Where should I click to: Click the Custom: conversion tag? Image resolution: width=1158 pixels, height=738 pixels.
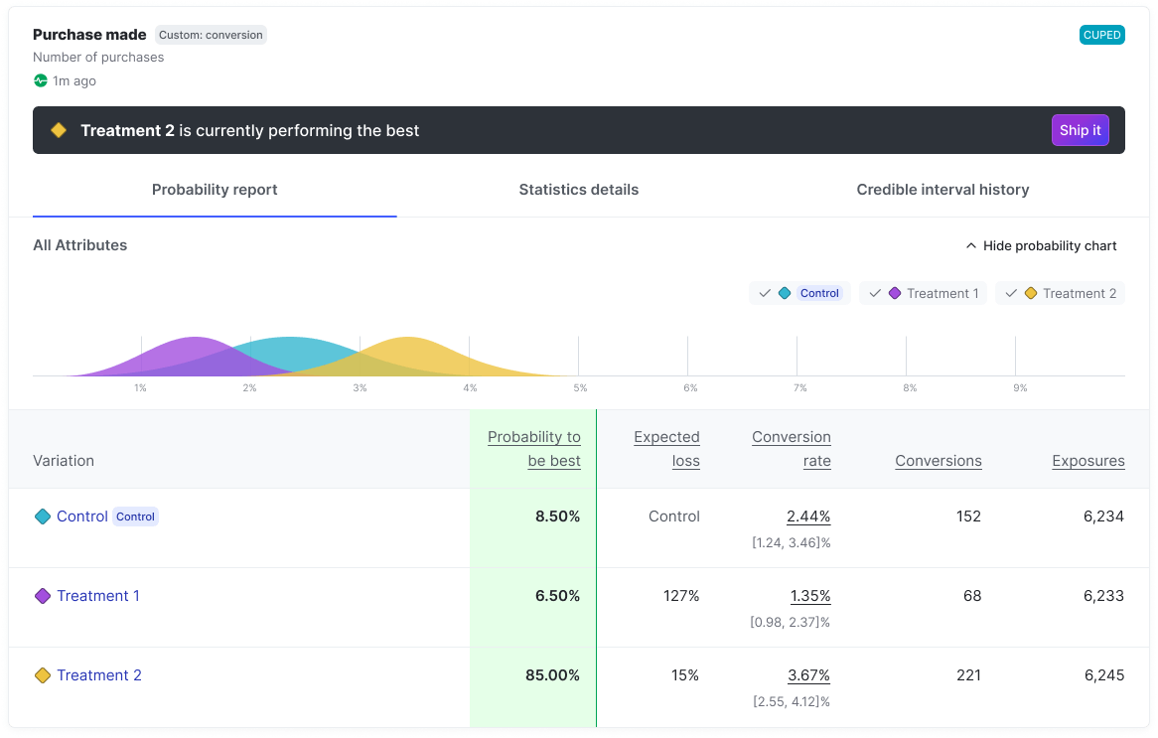coord(211,35)
